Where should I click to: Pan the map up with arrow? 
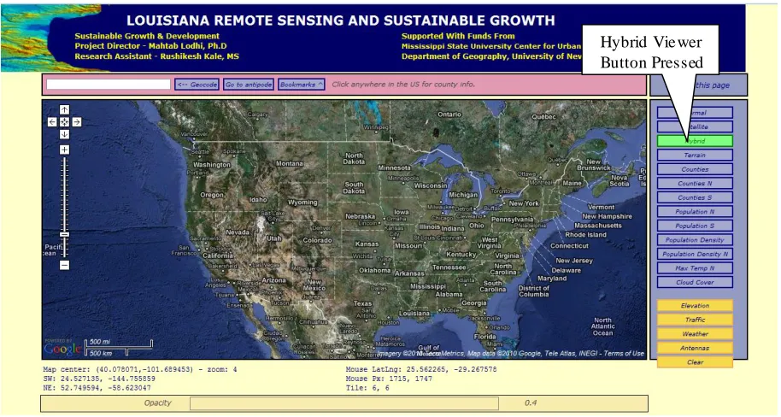tap(65, 109)
